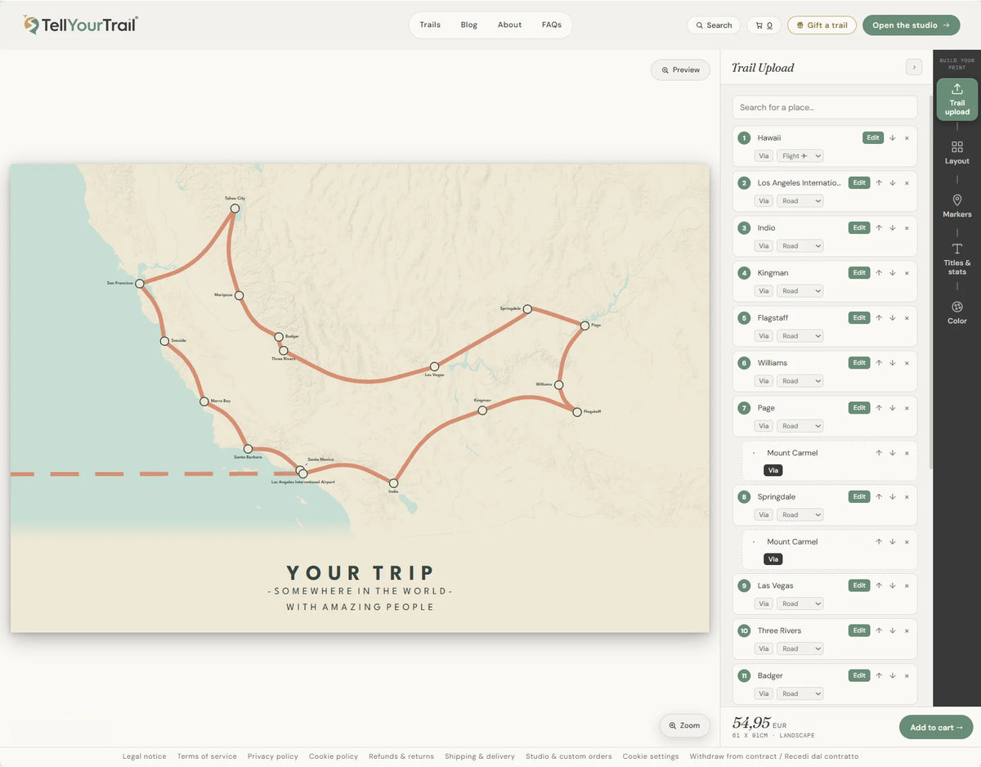
Task: Click the Add to cart button
Action: click(x=936, y=727)
